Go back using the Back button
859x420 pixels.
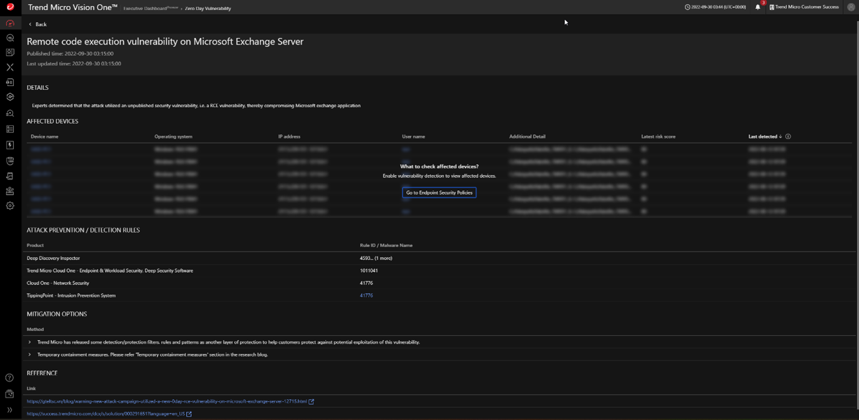pyautogui.click(x=37, y=24)
